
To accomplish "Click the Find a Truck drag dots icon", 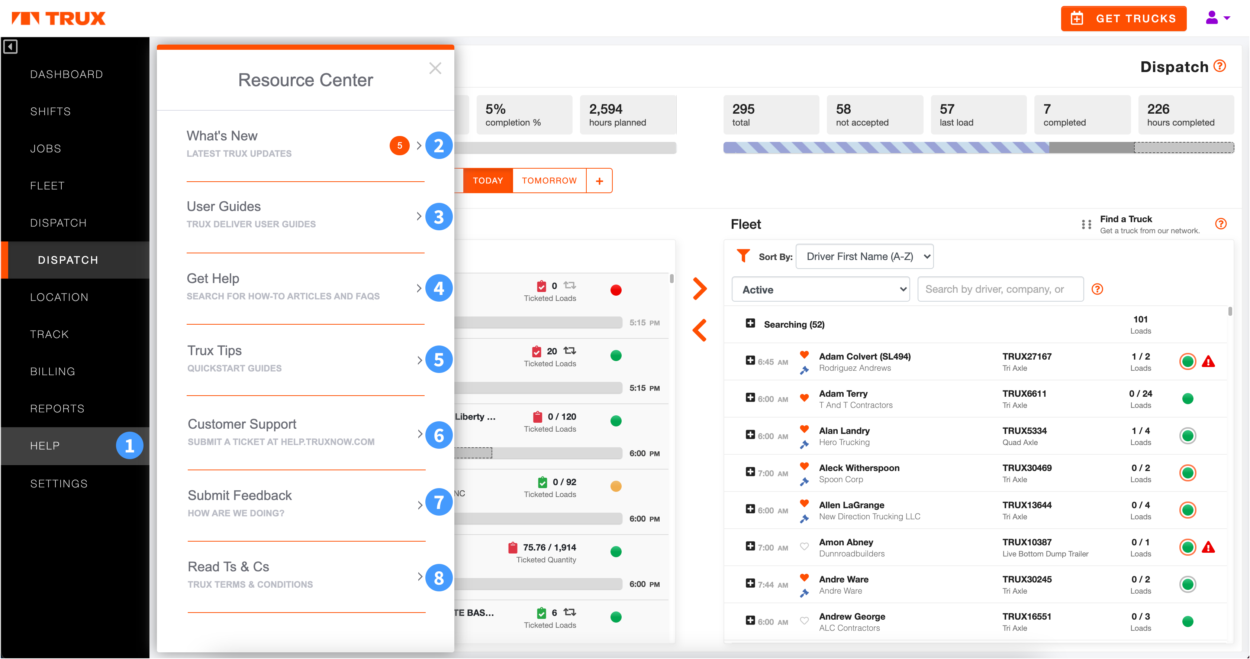I will pos(1086,224).
